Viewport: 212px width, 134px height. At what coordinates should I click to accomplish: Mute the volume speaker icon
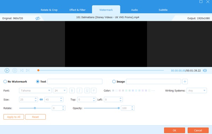205,71
